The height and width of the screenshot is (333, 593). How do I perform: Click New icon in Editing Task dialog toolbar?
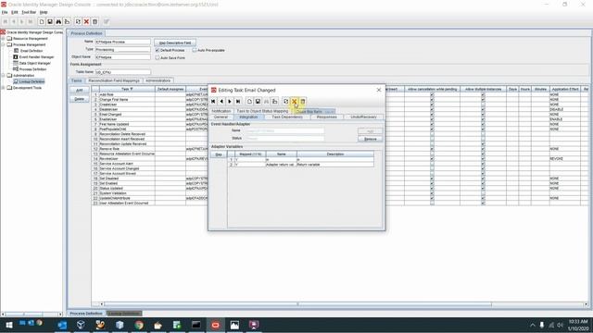pos(249,101)
